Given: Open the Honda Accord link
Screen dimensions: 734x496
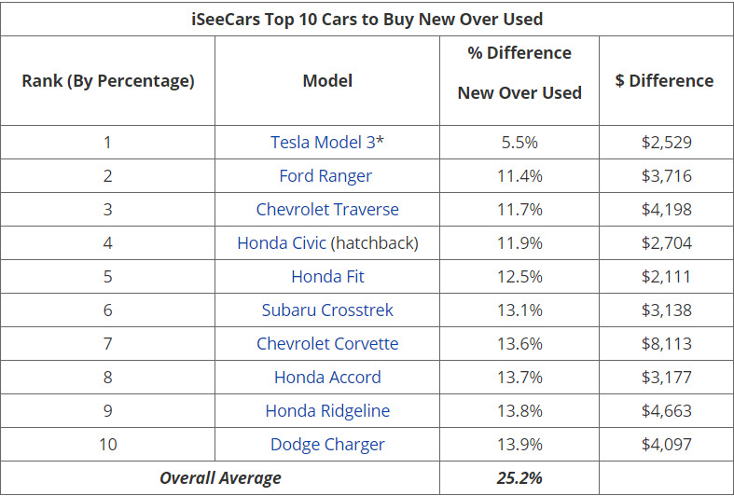Looking at the screenshot, I should (x=327, y=378).
